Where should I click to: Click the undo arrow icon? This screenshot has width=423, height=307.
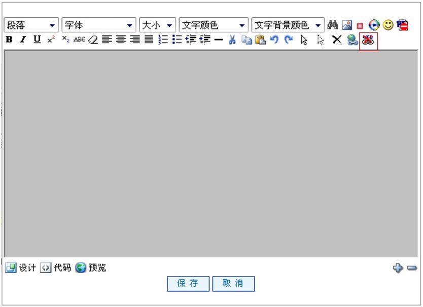point(274,40)
